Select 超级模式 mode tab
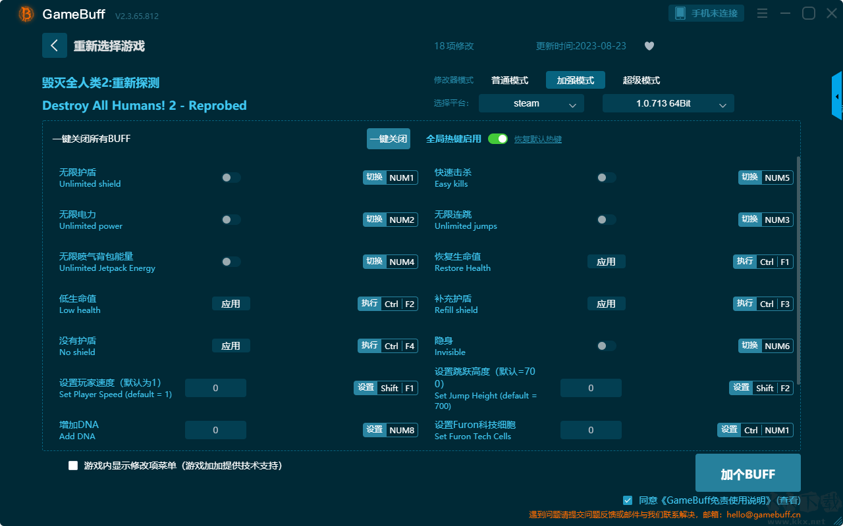Screen dimensions: 843x526 tap(641, 80)
